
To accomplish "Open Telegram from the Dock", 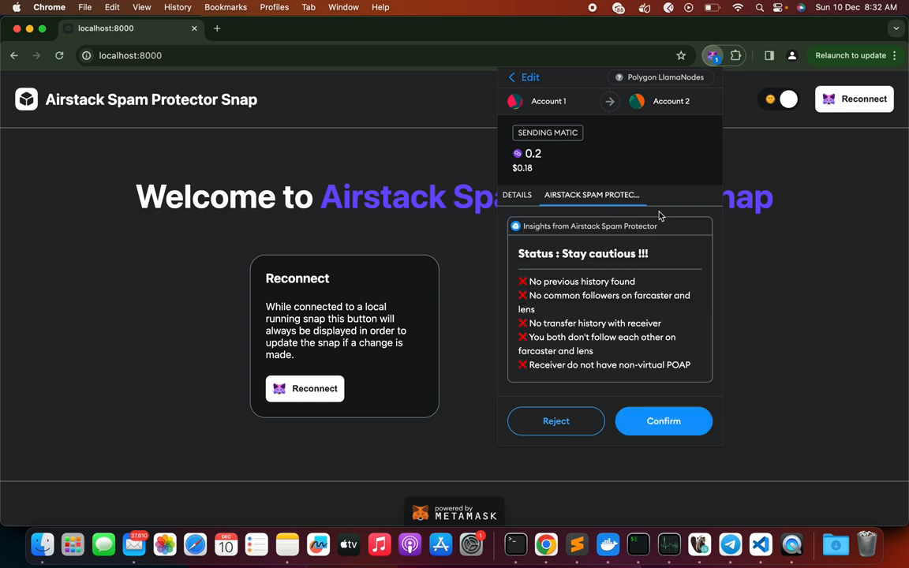I will point(731,544).
